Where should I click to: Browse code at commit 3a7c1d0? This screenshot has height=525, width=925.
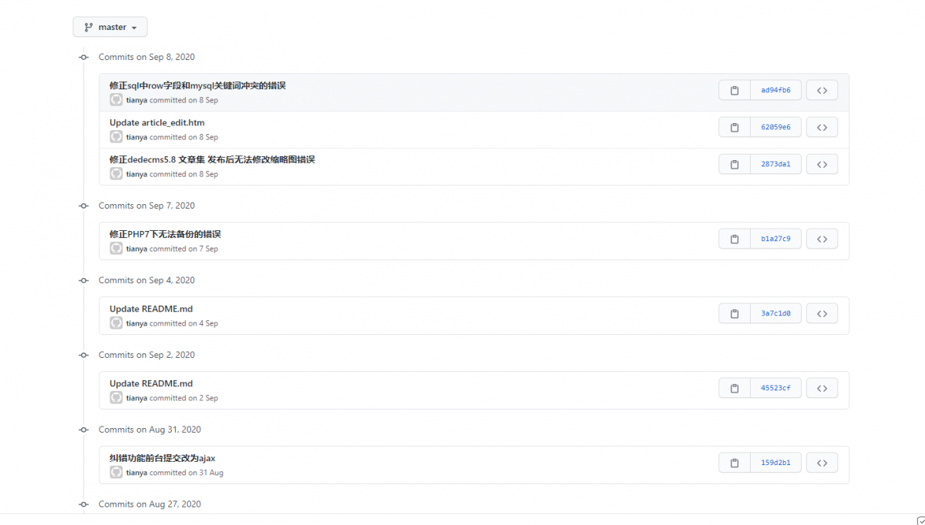(822, 313)
